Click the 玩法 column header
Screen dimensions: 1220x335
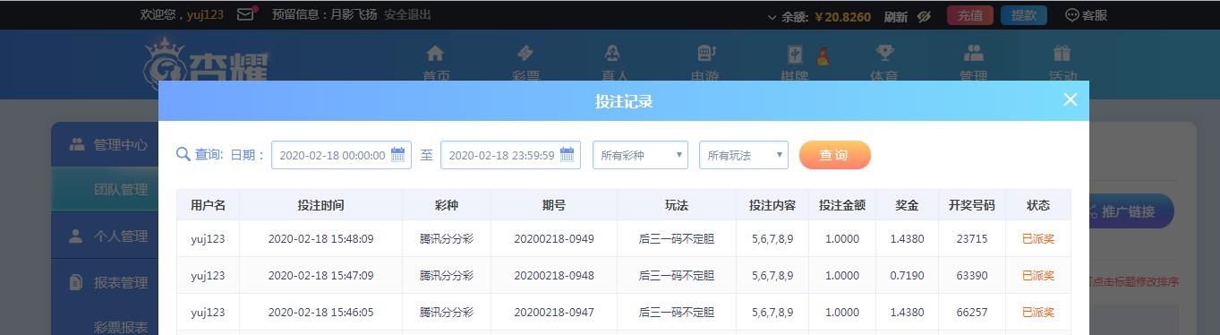pyautogui.click(x=677, y=205)
